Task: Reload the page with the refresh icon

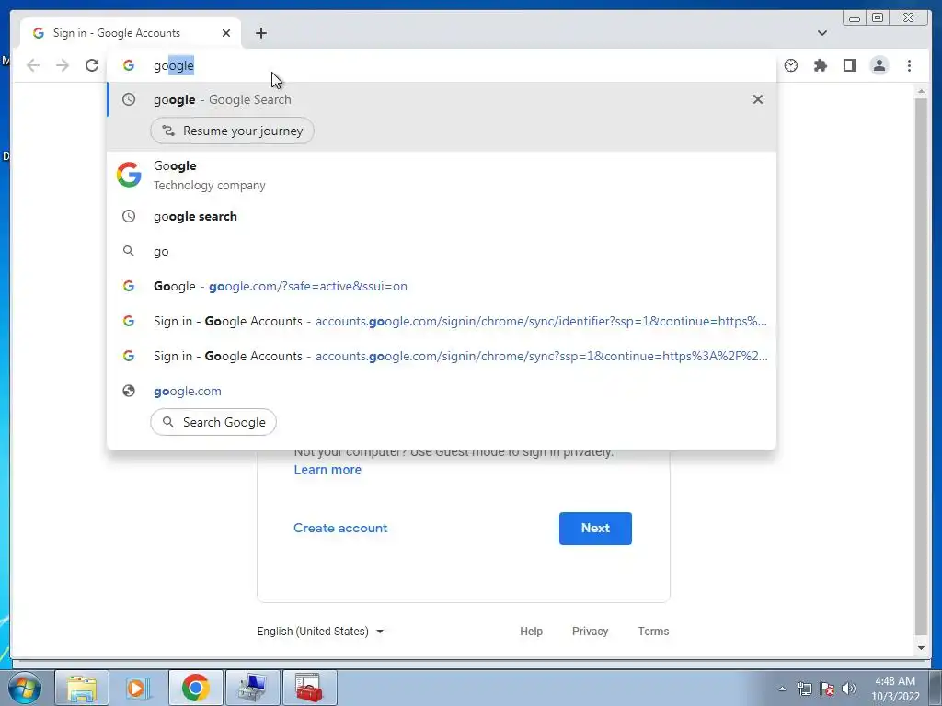Action: (91, 65)
